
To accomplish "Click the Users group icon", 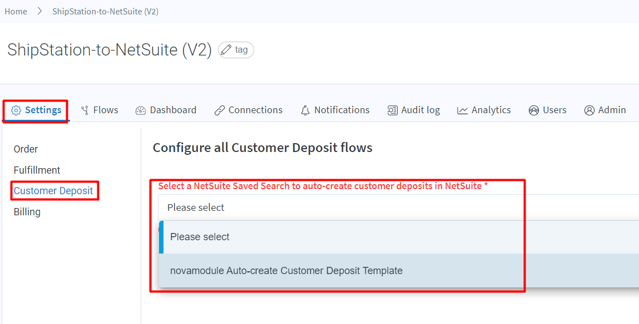I will tap(534, 110).
